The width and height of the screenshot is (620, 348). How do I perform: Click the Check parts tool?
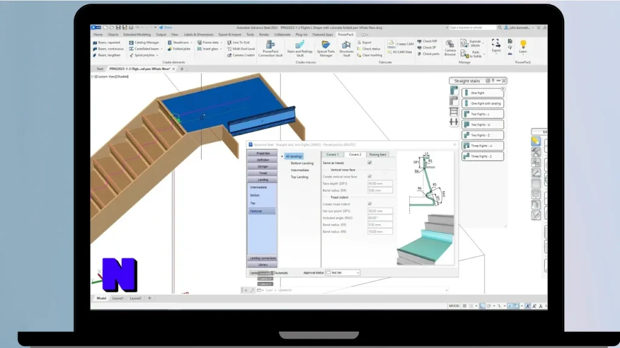coord(428,54)
